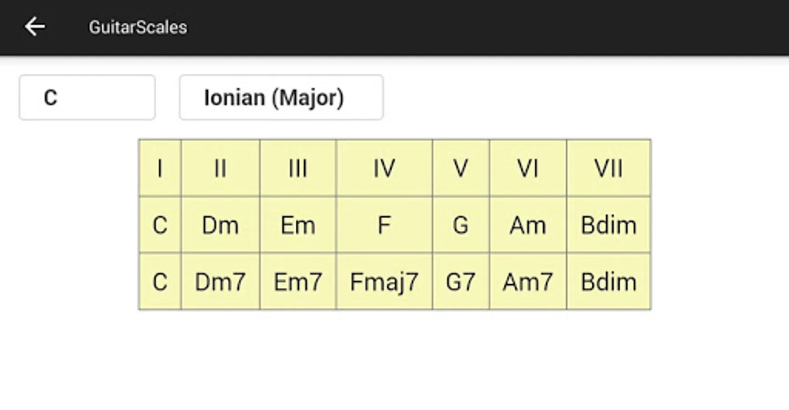Image resolution: width=789 pixels, height=410 pixels.
Task: Click the IV degree header cell
Action: 384,169
